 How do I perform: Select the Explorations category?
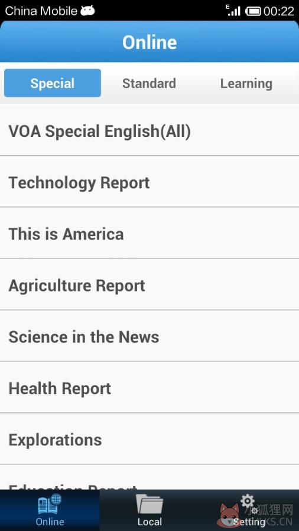pos(149,439)
